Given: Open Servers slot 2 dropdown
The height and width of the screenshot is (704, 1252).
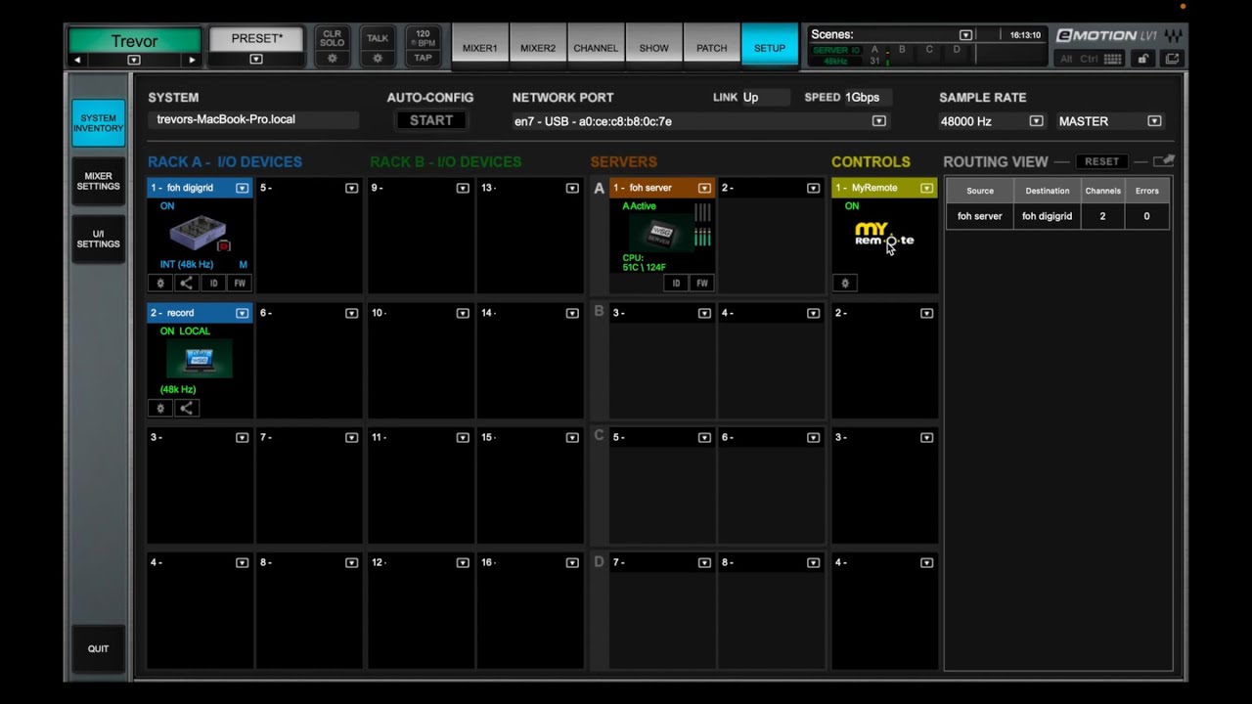Looking at the screenshot, I should (813, 188).
